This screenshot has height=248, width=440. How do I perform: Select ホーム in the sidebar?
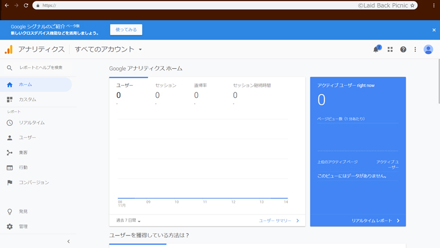pos(36,85)
